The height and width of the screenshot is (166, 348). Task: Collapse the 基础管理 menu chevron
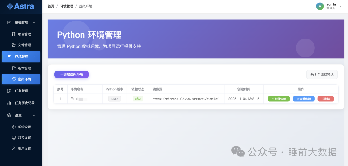click(x=34, y=22)
